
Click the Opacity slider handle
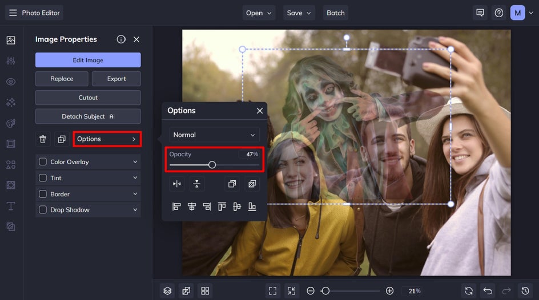click(212, 165)
